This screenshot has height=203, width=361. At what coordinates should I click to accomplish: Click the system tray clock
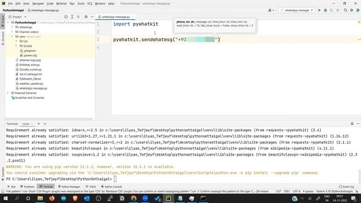tap(340, 198)
